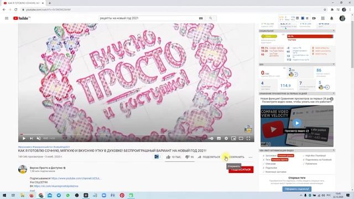354x199 pixels.
Task: Open the browser extensions puzzle icon
Action: click(332, 10)
